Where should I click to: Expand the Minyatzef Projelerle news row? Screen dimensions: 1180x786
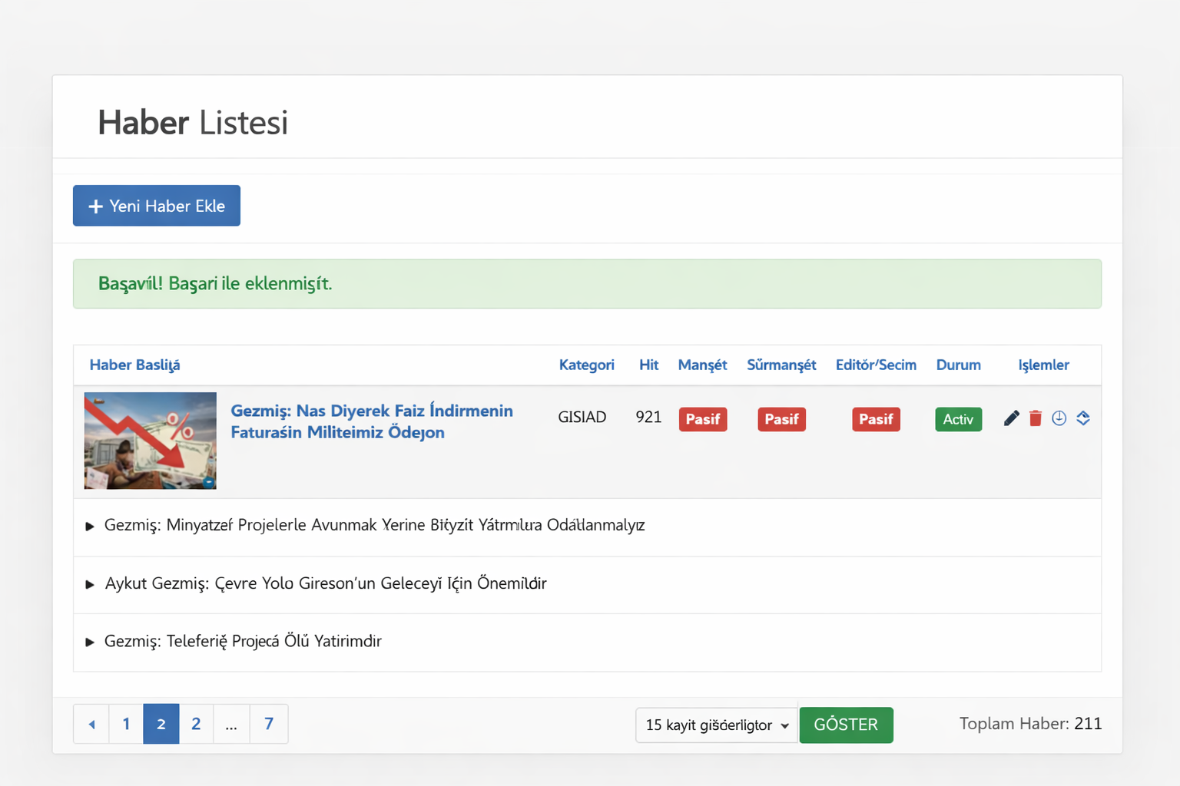[90, 526]
